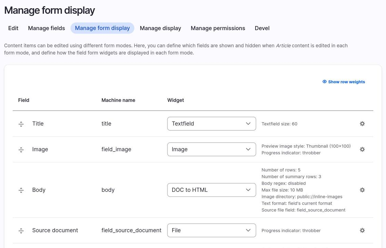Click the 'Manage form display' page heading
This screenshot has width=386, height=248.
pyautogui.click(x=49, y=10)
